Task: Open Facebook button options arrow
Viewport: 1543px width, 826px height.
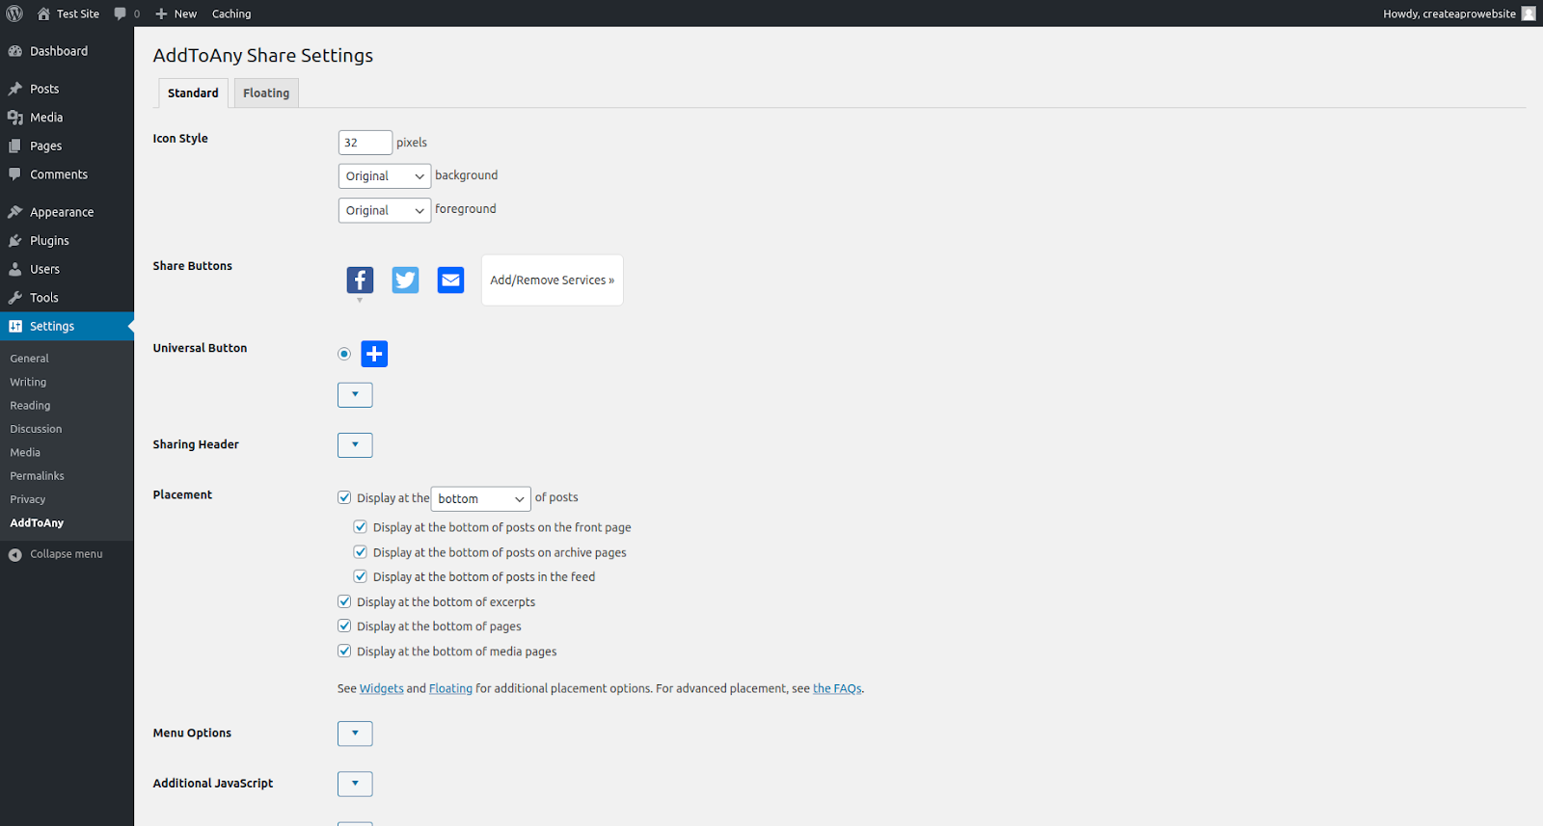Action: pos(360,301)
